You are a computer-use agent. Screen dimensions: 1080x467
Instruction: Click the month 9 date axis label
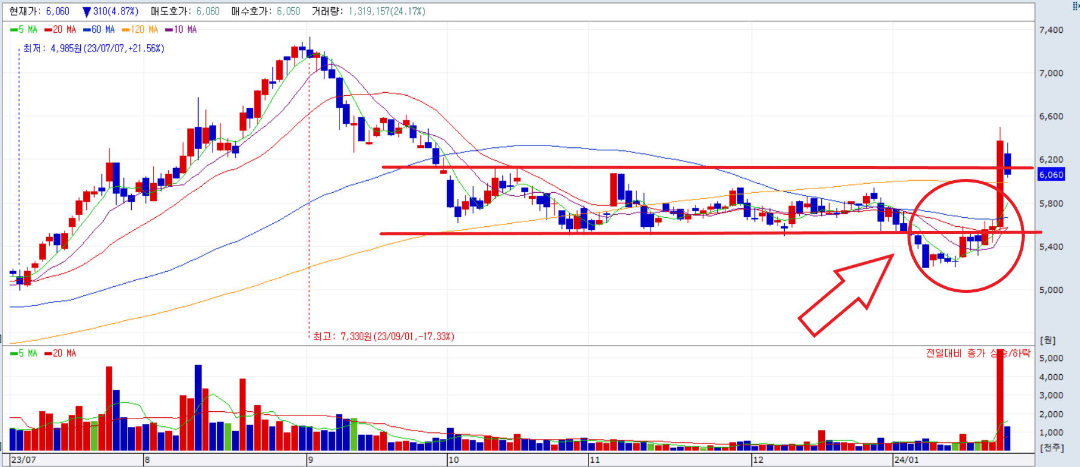310,460
